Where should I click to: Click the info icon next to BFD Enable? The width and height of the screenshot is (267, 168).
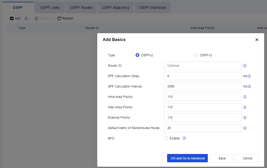click(184, 138)
